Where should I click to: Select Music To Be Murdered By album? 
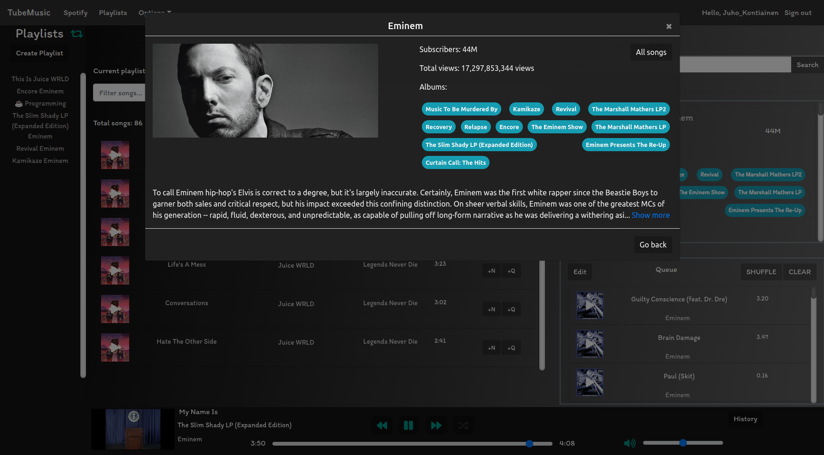461,109
